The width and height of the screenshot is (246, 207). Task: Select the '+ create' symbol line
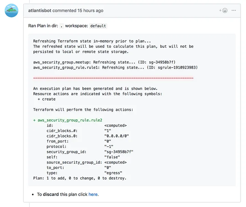[46, 99]
